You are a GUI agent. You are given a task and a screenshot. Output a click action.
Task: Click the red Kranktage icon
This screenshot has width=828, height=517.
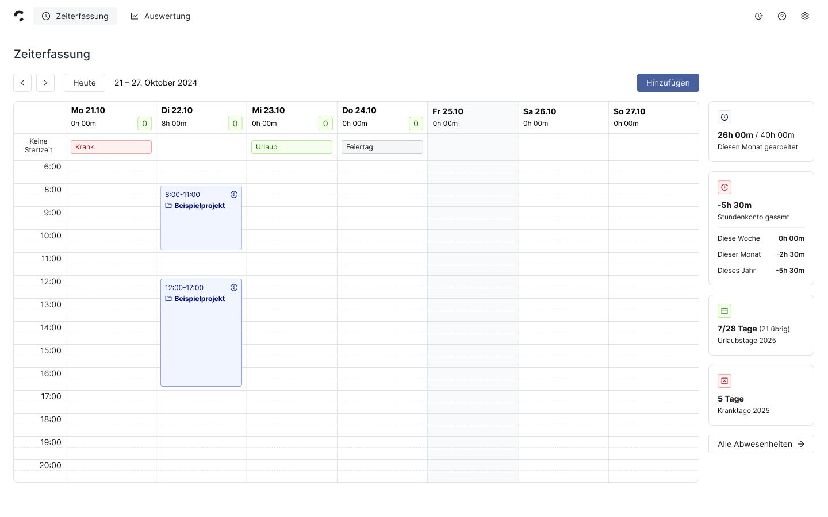coord(724,381)
